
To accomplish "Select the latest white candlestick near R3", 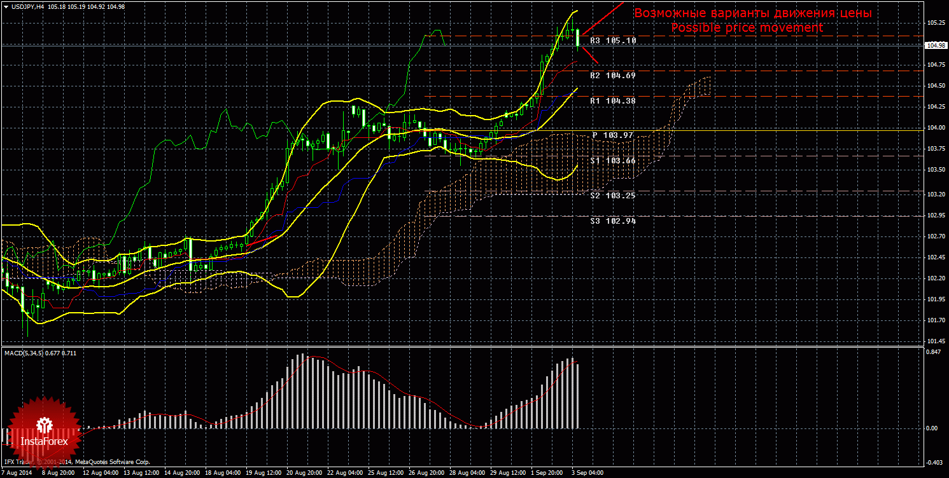I will point(577,39).
